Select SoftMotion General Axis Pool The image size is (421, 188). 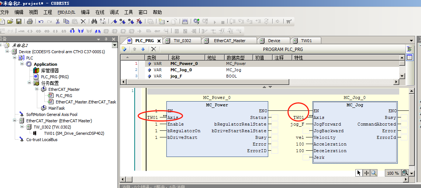click(x=52, y=114)
